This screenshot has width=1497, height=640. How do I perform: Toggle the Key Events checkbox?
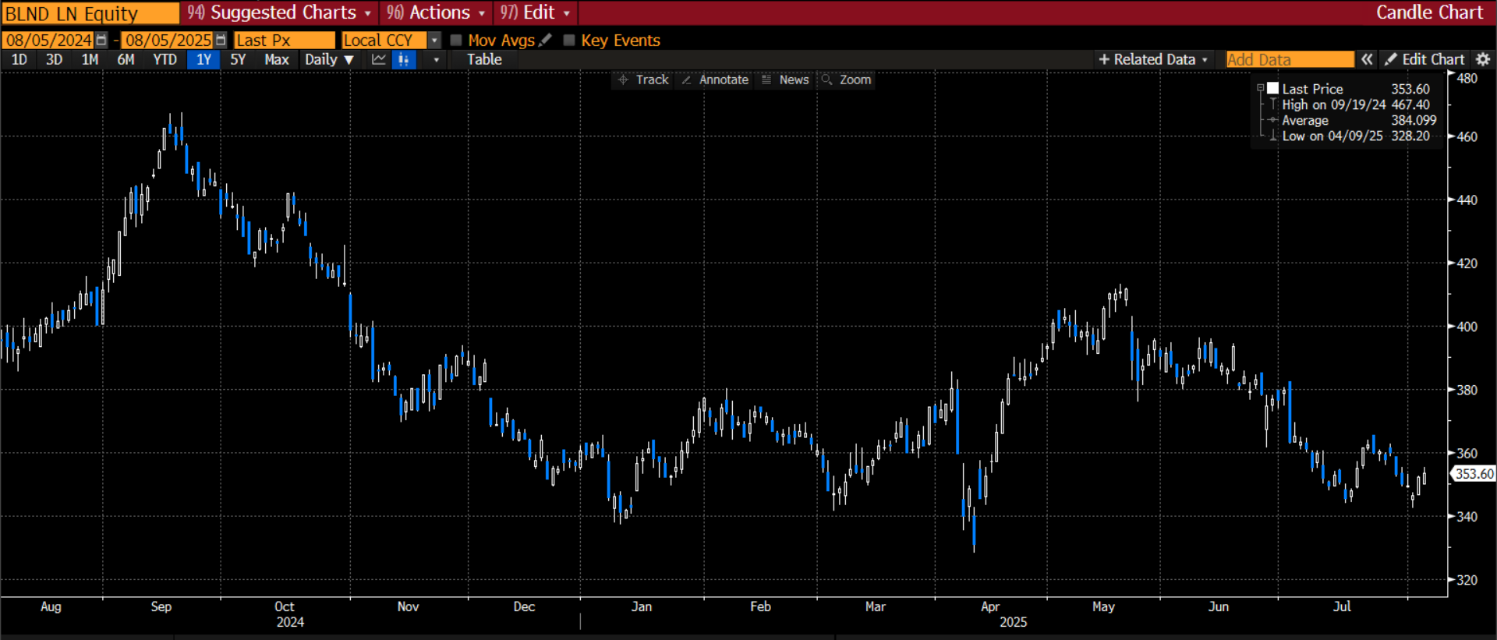pyautogui.click(x=569, y=40)
